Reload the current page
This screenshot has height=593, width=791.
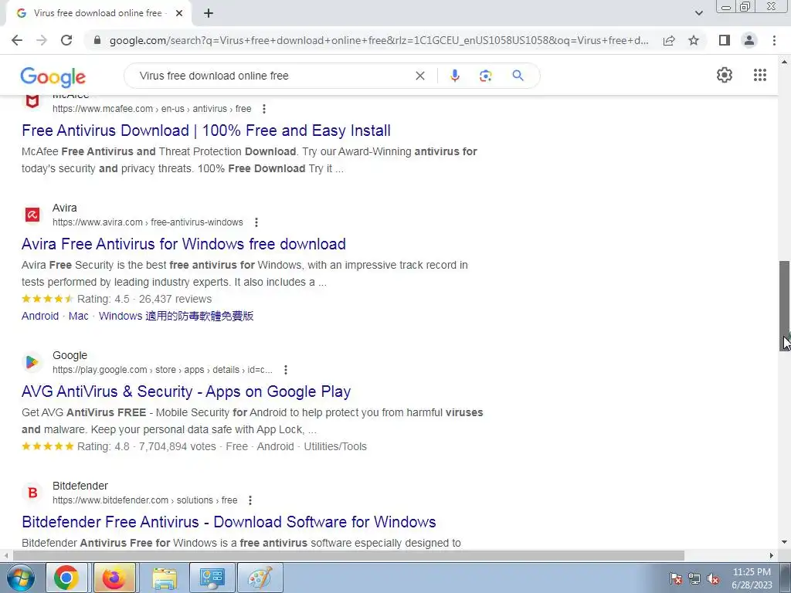pyautogui.click(x=66, y=40)
